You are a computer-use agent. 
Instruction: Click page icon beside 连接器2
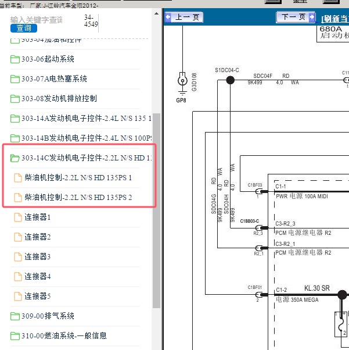tap(18, 237)
